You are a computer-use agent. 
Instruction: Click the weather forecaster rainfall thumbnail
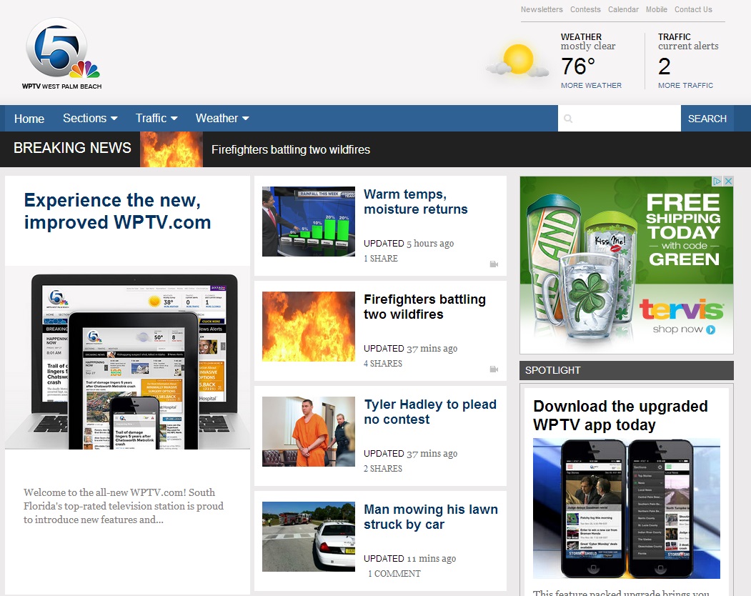point(309,222)
